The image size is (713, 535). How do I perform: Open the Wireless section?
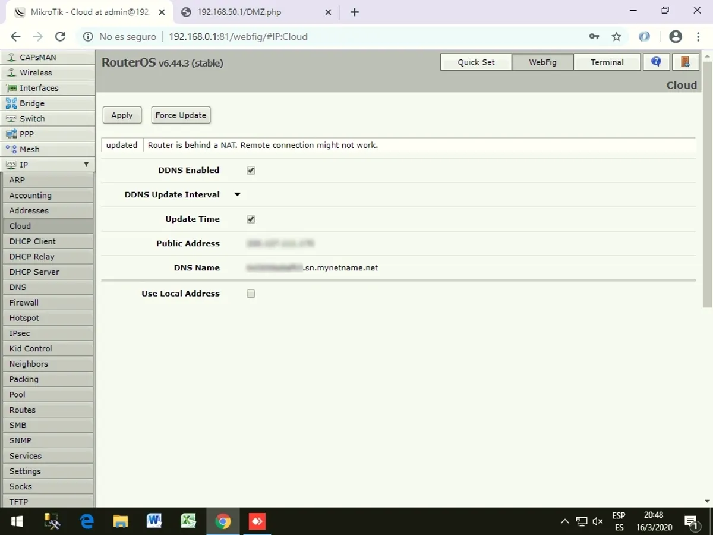[x=47, y=73]
